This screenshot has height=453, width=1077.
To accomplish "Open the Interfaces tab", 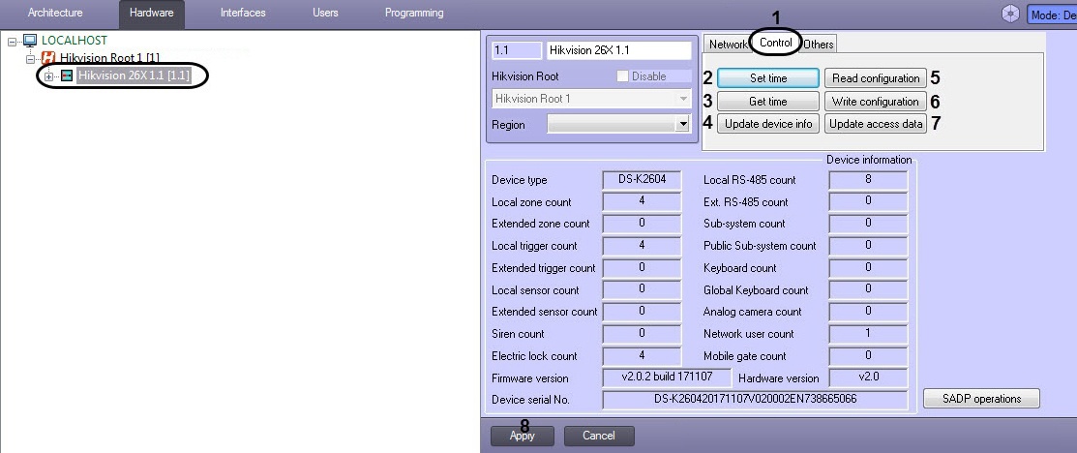I will point(243,13).
